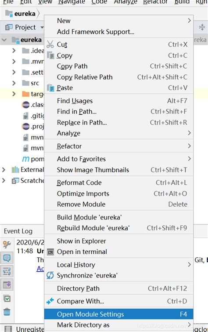
Task: Click the Compare With arrows icon
Action: click(50, 301)
